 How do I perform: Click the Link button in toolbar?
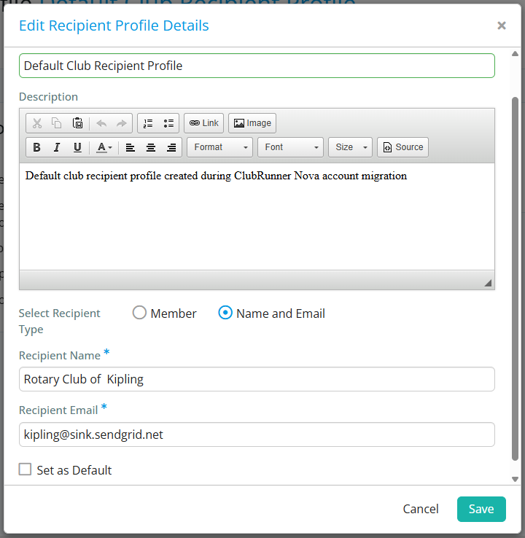coord(204,123)
